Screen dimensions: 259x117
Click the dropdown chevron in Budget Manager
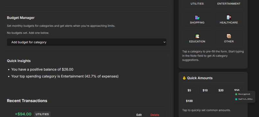pos(164,42)
